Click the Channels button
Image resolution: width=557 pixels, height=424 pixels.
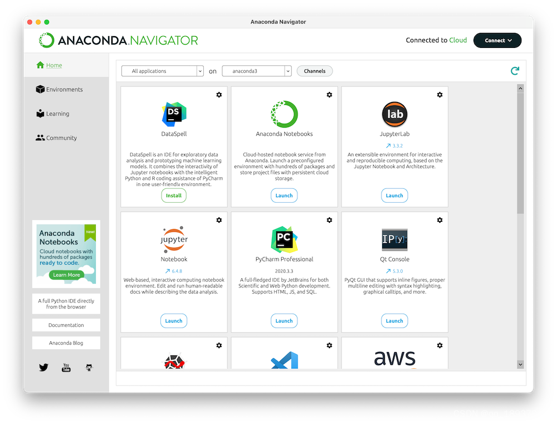315,71
